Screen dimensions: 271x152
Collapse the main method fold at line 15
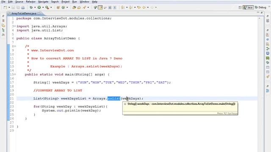(15, 74)
